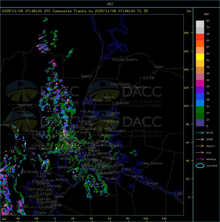Viewport: 220px width, 222px height.
Task: Click the magenta eb+bip arrow in legend
Action: (200, 159)
